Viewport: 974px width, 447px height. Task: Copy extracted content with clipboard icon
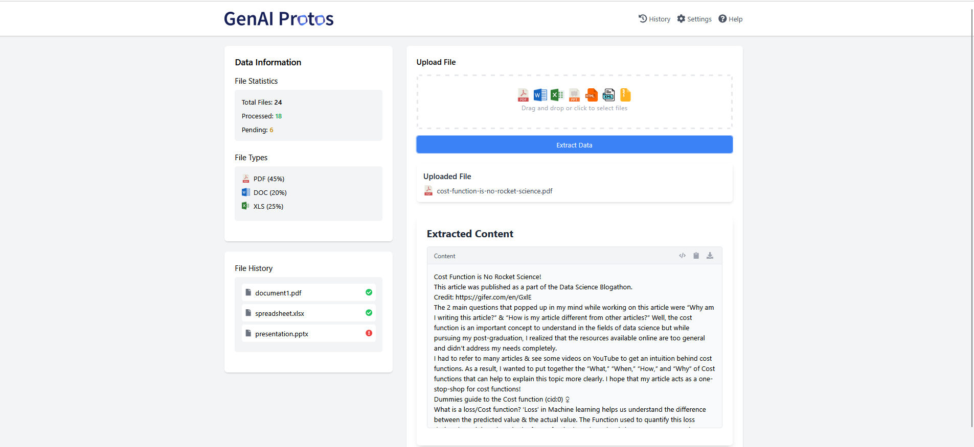coord(696,256)
